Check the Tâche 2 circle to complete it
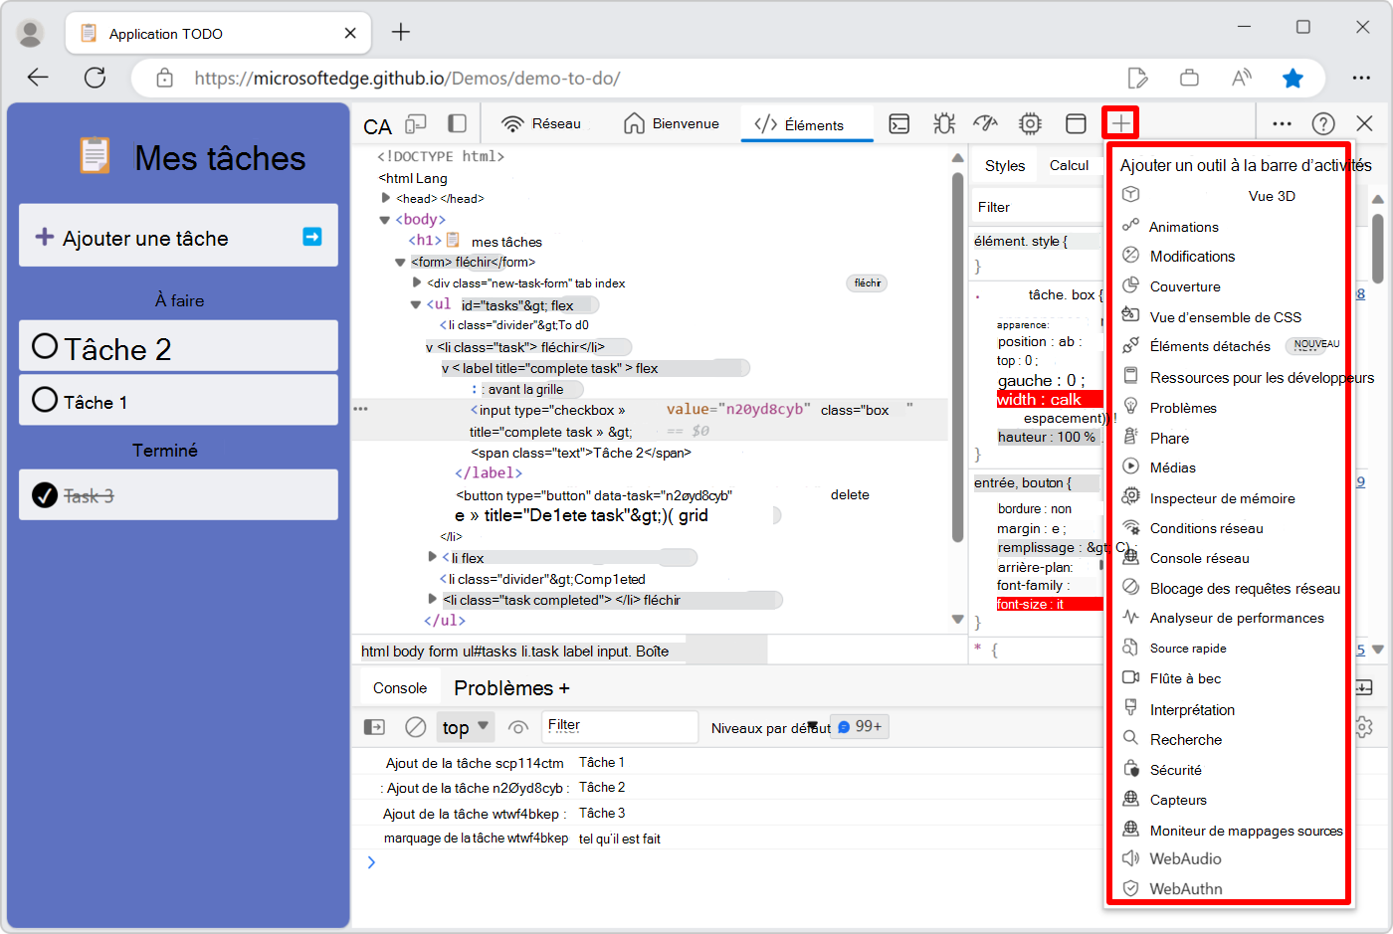 point(44,345)
